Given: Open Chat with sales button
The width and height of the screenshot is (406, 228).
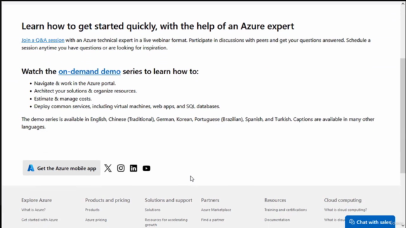Looking at the screenshot, I should click(370, 222).
